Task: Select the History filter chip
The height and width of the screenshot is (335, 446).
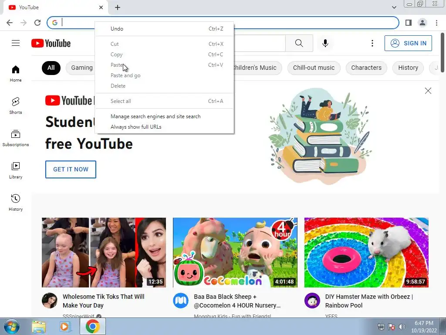Action: click(x=408, y=68)
